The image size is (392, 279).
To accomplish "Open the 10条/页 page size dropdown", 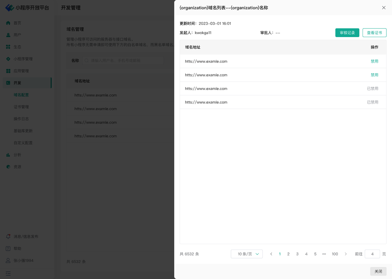I will pos(247,254).
